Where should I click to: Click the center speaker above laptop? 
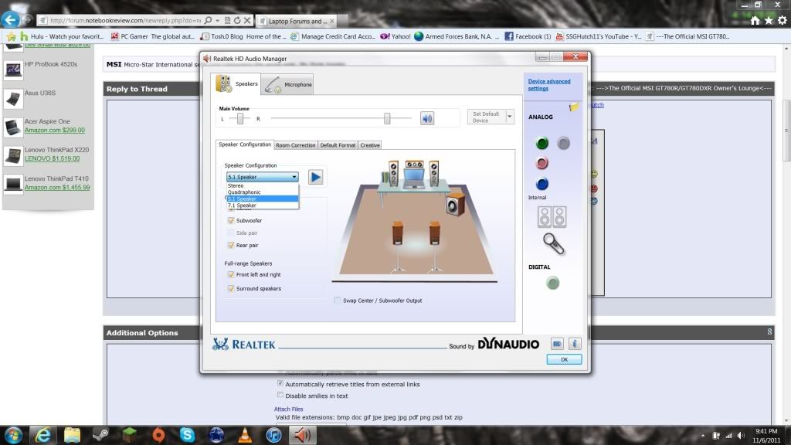(x=414, y=165)
